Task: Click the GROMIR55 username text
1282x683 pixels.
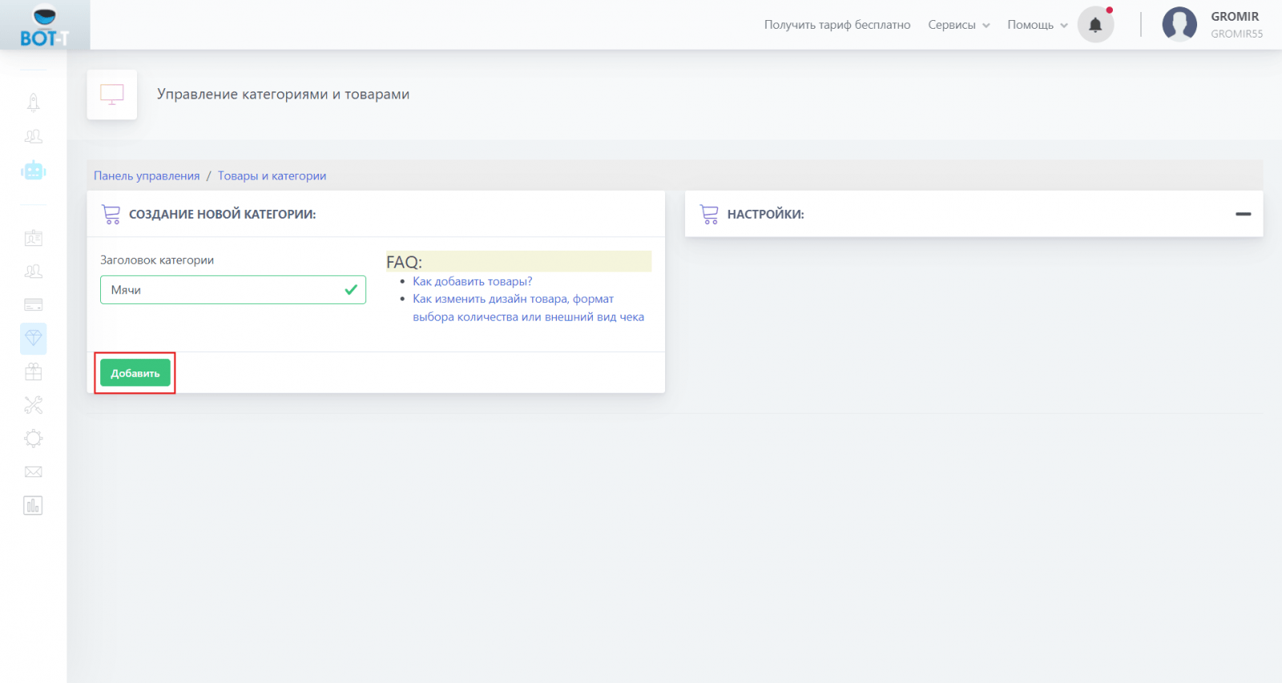Action: tap(1236, 34)
